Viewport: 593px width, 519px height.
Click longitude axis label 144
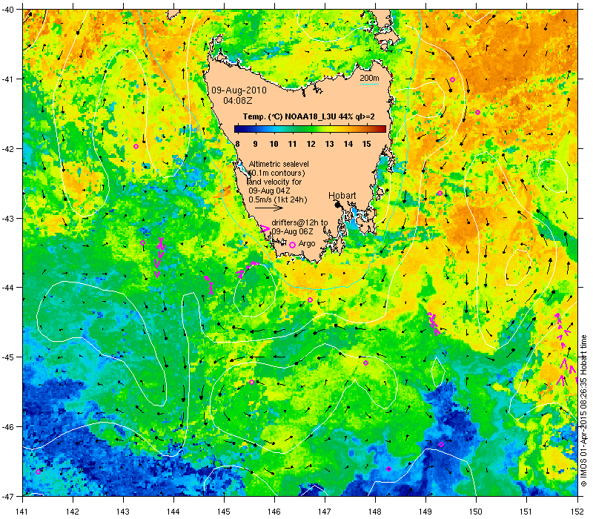tap(174, 512)
